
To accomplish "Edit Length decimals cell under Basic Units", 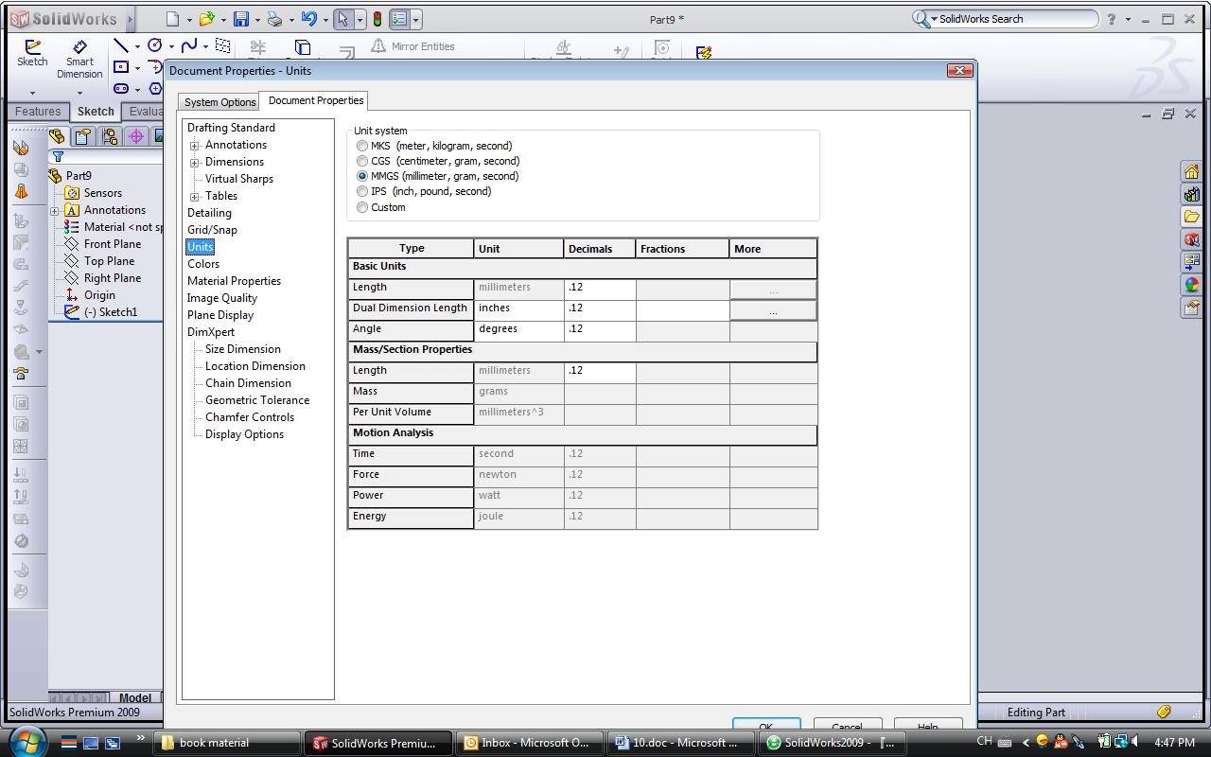I will pyautogui.click(x=600, y=289).
